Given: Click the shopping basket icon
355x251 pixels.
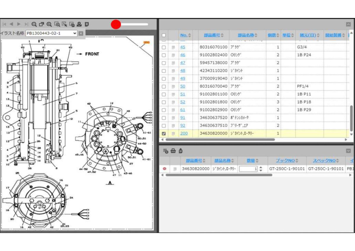Looking at the screenshot, I should (173, 151).
